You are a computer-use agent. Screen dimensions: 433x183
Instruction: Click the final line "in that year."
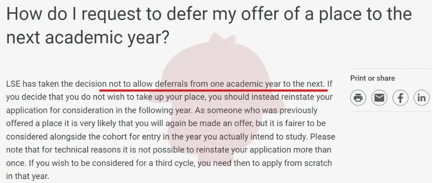click(x=28, y=176)
